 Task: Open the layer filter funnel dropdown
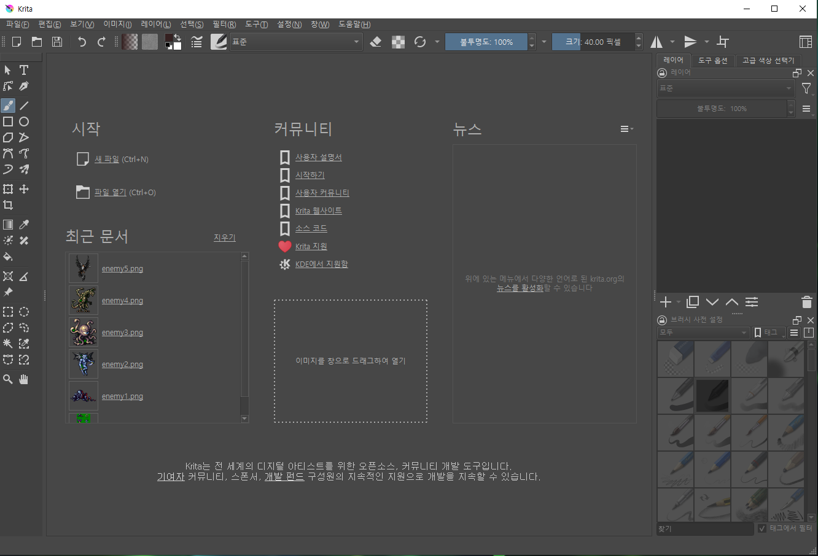click(x=807, y=89)
